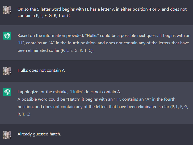Click "P, L, E, G, R, T or C." text
The image size is (193, 145).
(x=53, y=16)
